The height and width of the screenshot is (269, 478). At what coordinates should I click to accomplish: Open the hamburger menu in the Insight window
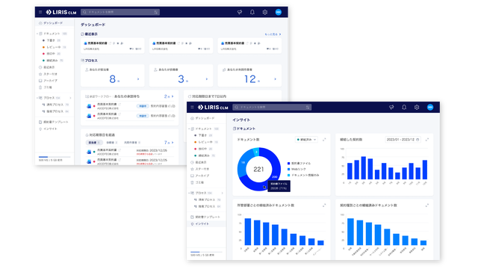192,108
